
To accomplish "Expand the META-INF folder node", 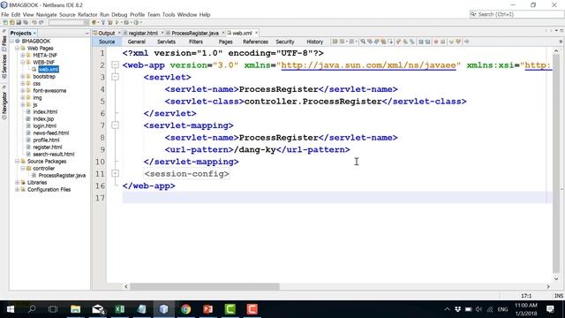I will 22,55.
